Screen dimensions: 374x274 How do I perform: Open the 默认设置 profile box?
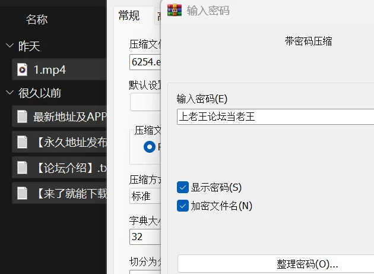145,102
